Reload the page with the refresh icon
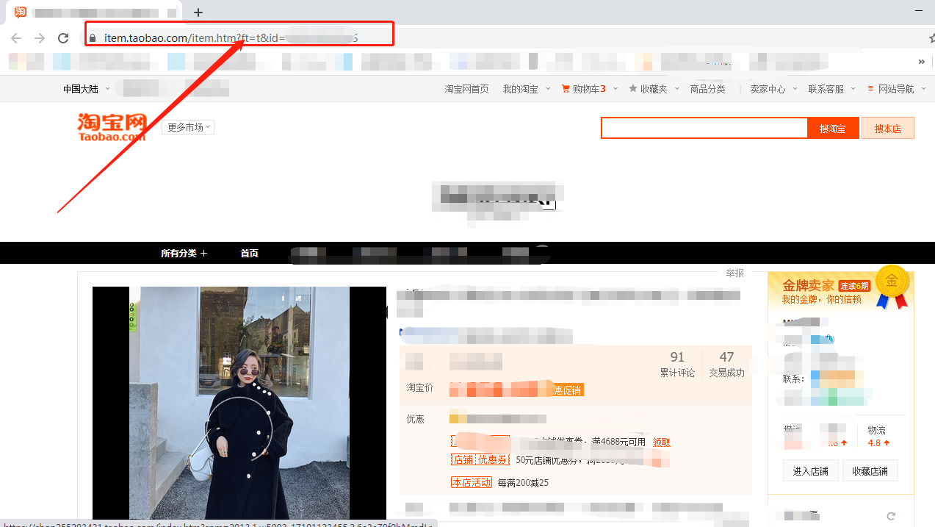The width and height of the screenshot is (935, 527). (63, 38)
